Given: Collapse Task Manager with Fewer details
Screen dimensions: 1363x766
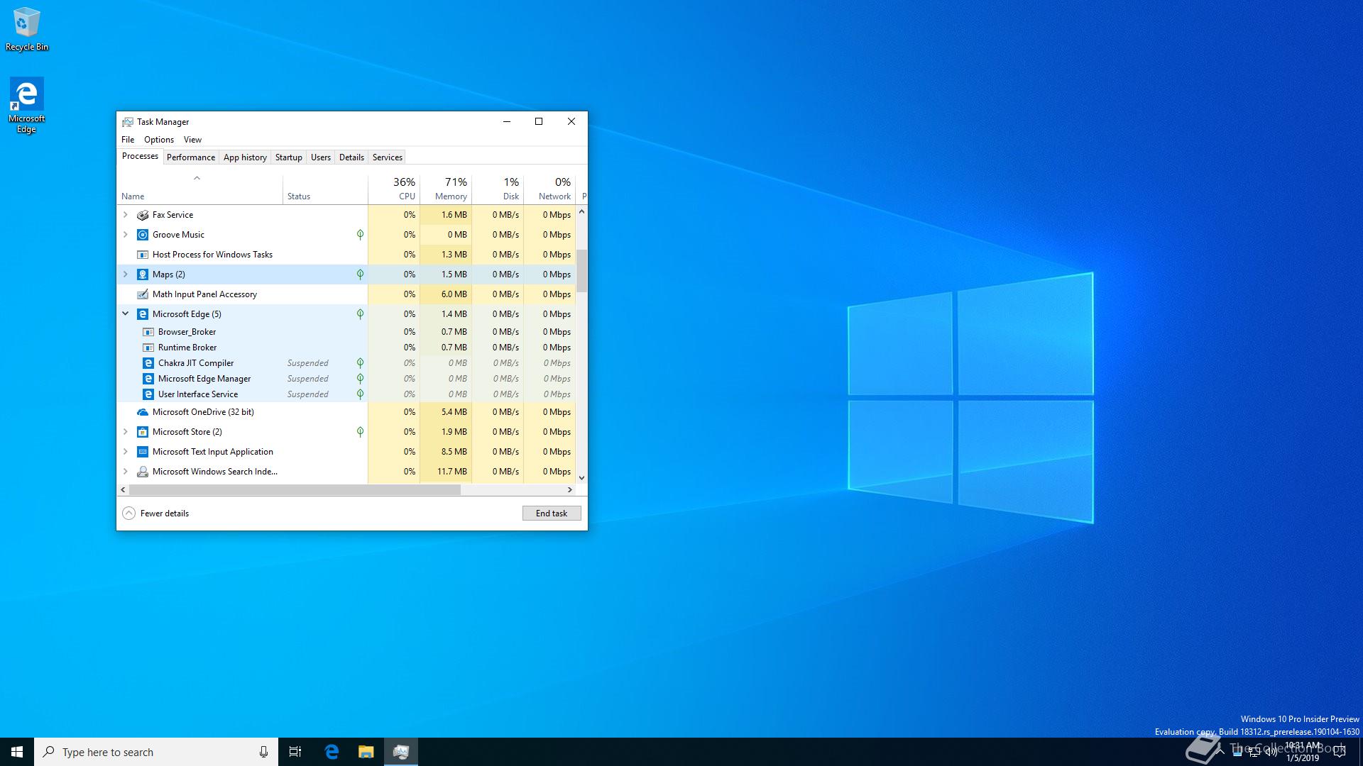Looking at the screenshot, I should click(155, 514).
